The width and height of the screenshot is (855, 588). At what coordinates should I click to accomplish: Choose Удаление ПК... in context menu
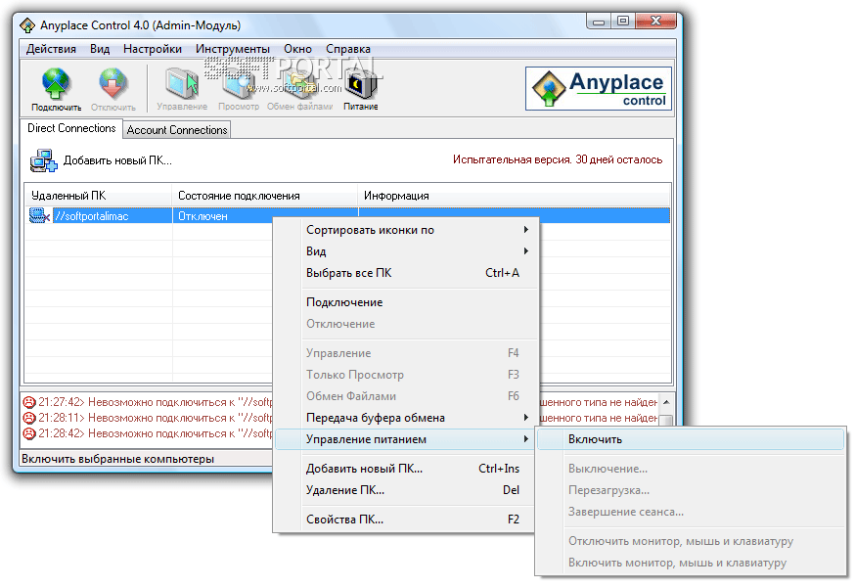click(x=406, y=490)
